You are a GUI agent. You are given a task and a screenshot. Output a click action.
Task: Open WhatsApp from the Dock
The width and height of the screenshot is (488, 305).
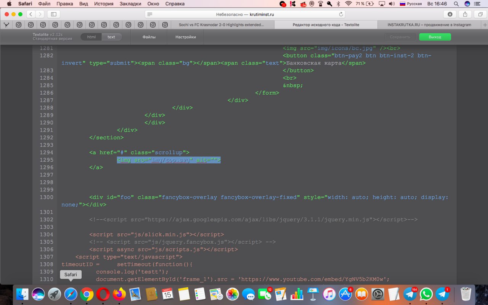click(426, 294)
